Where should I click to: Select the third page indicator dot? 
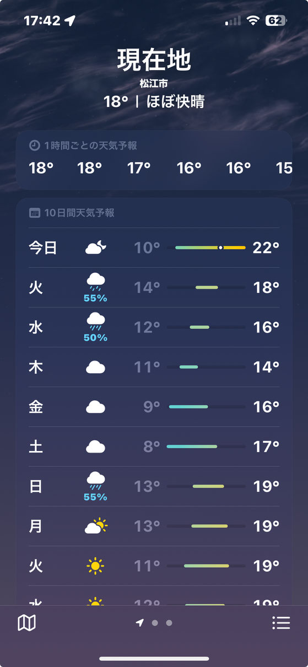point(169,623)
